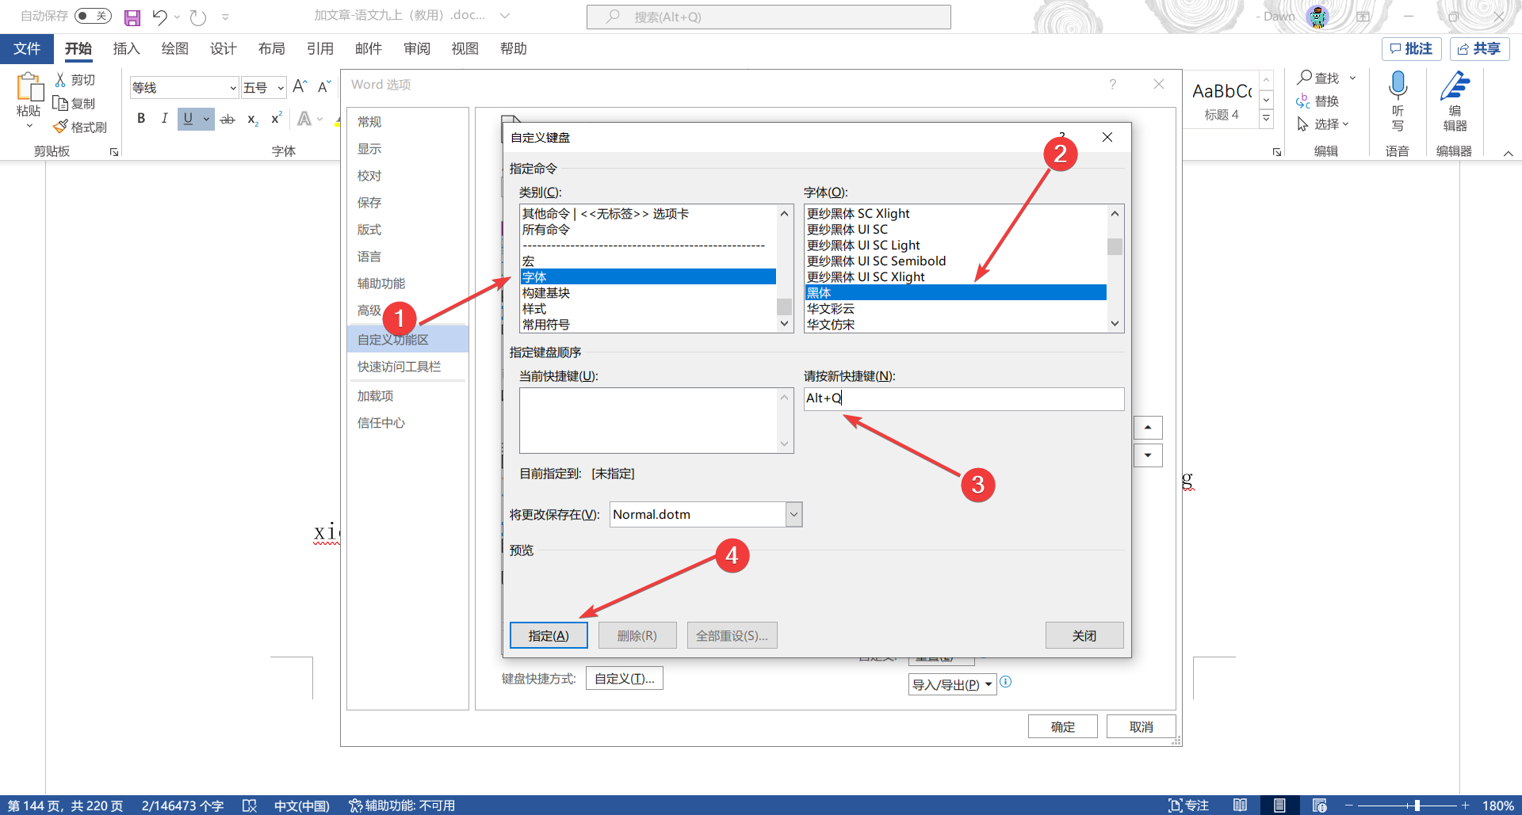Click the Assign button

click(x=549, y=636)
